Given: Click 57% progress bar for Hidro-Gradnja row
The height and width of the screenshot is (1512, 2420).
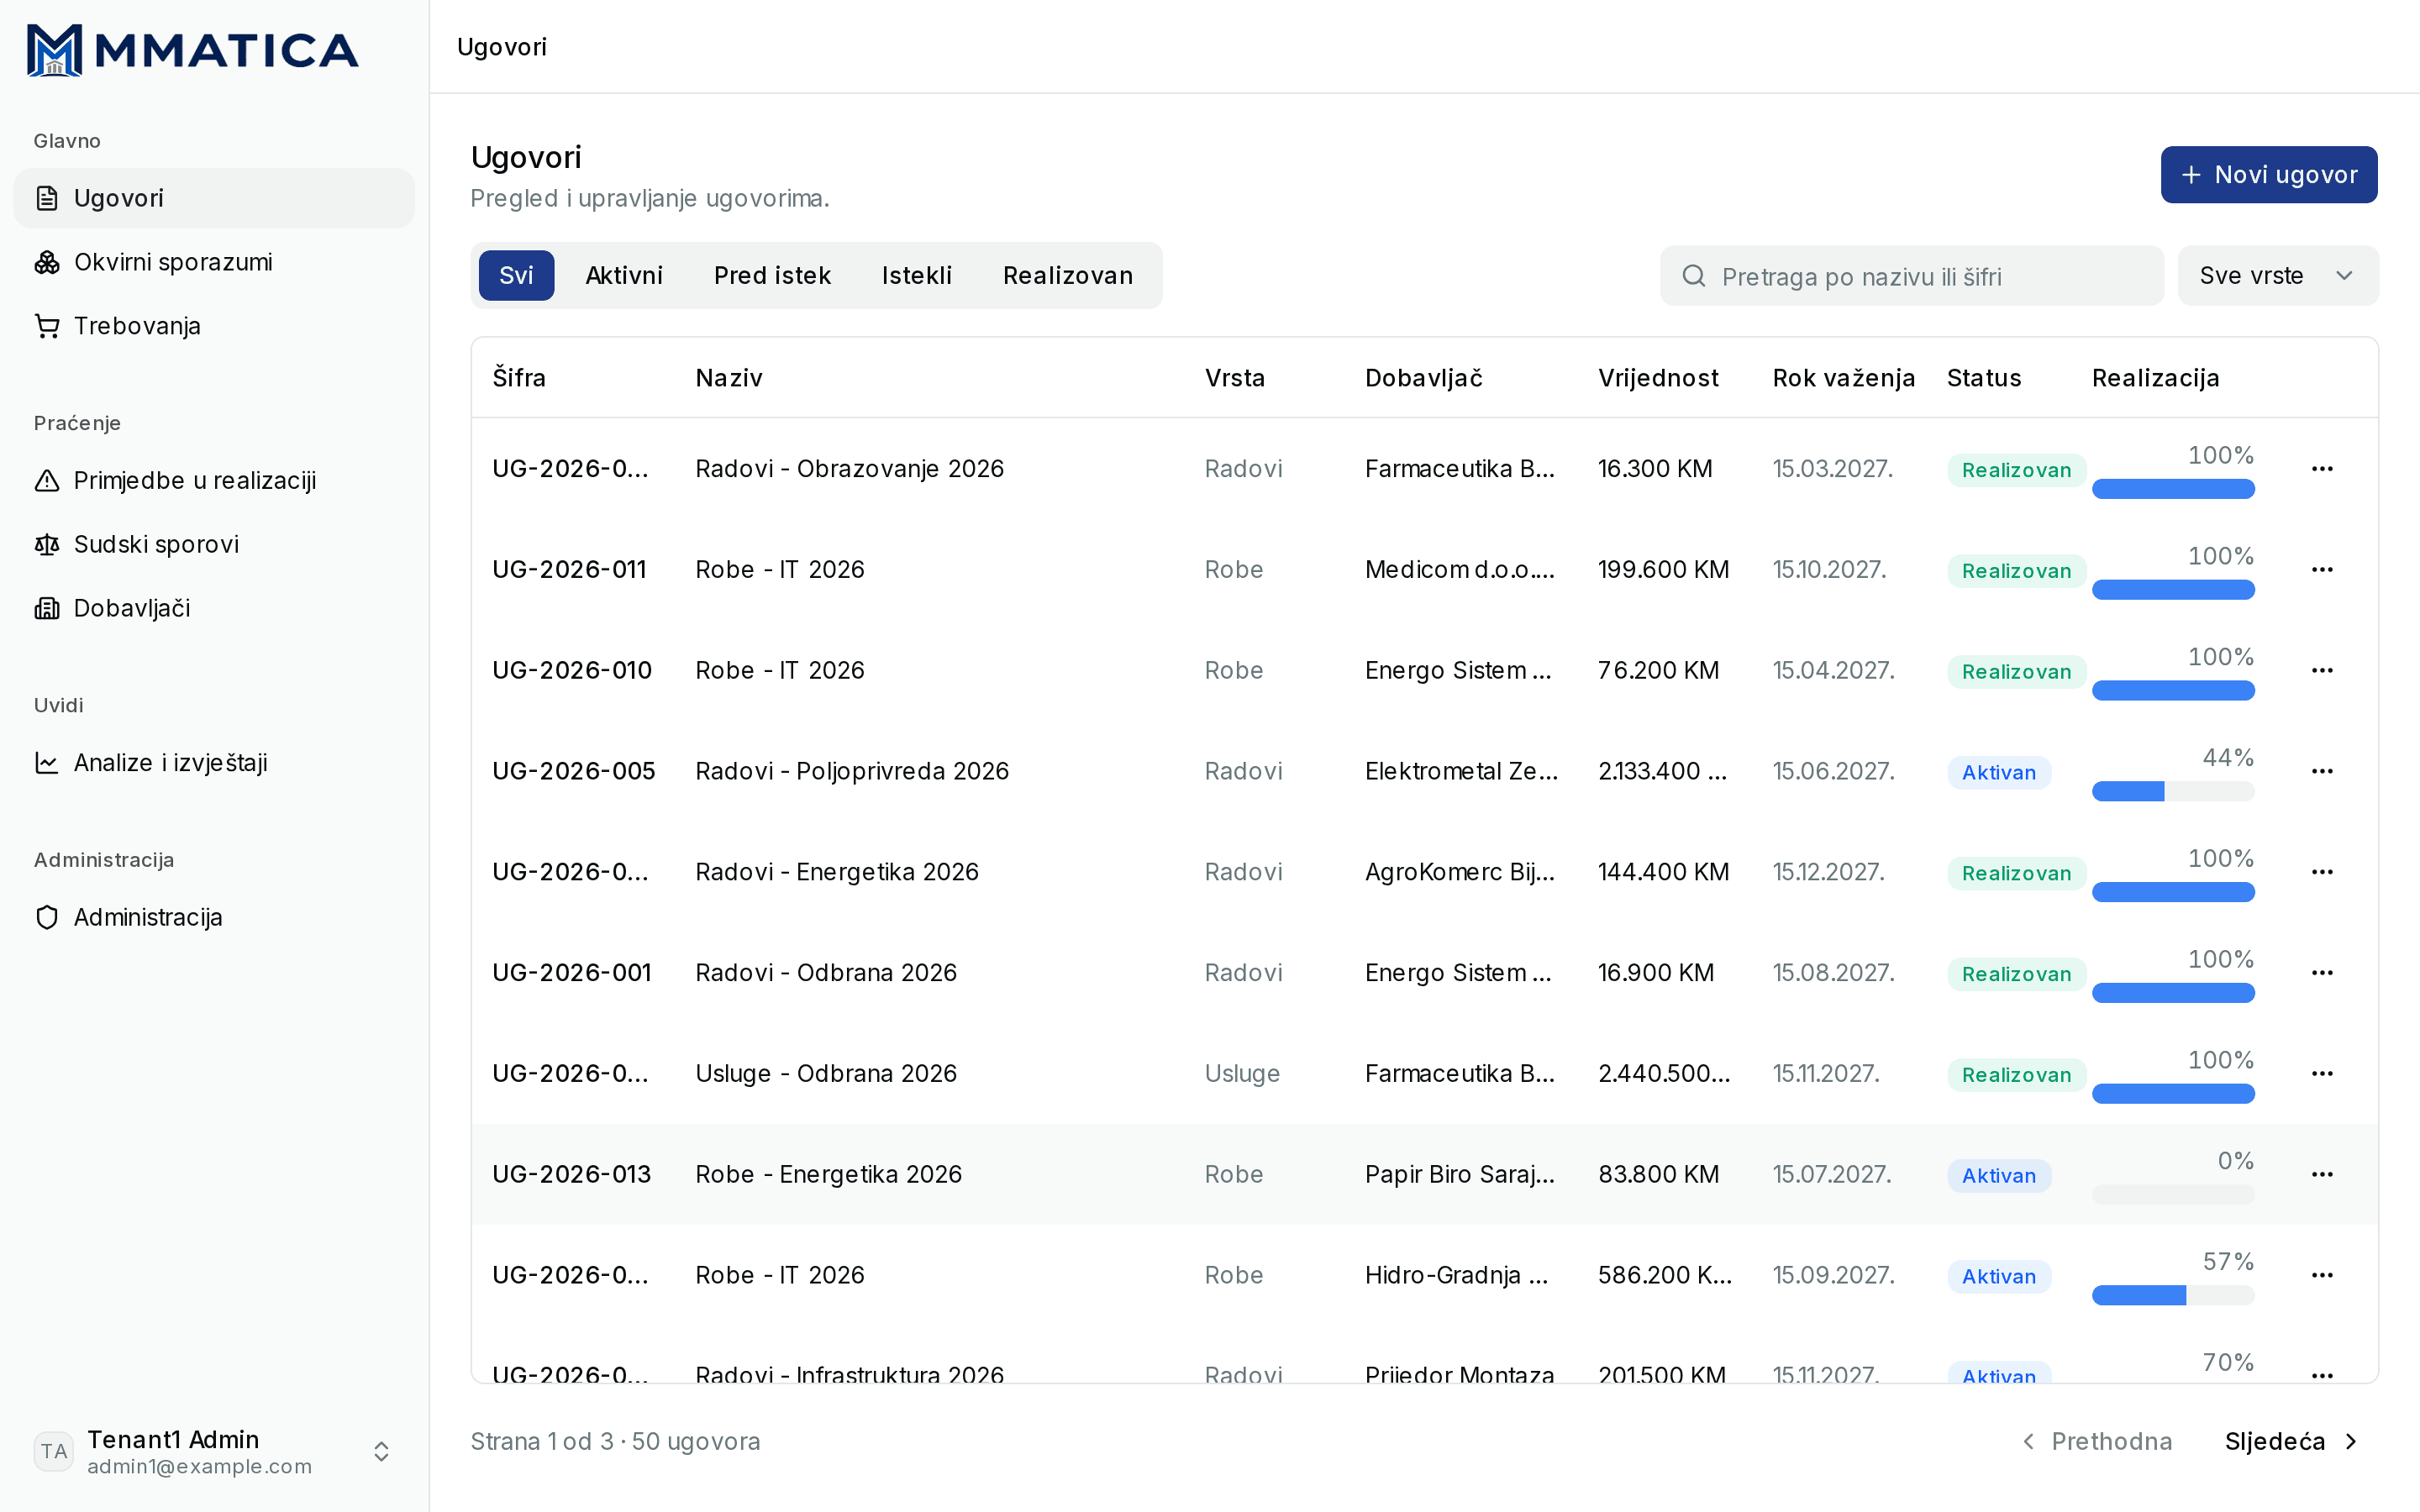Looking at the screenshot, I should tap(2173, 1296).
